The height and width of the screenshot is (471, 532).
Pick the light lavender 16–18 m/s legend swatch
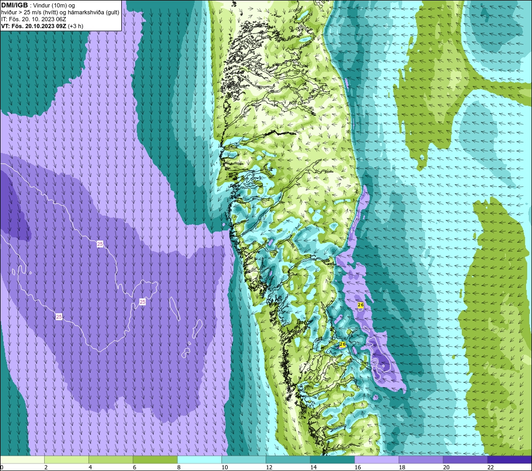click(377, 459)
